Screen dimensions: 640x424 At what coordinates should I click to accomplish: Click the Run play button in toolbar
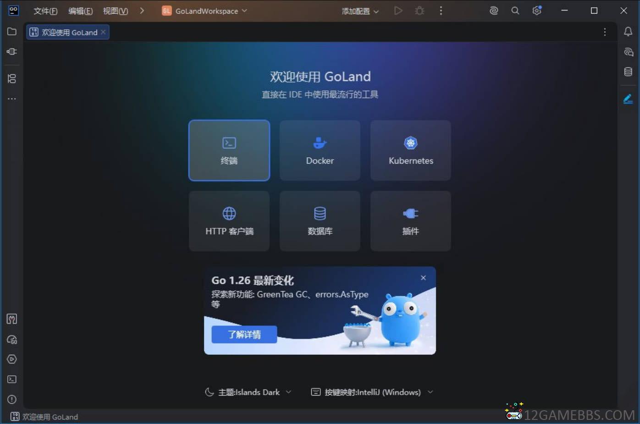398,11
